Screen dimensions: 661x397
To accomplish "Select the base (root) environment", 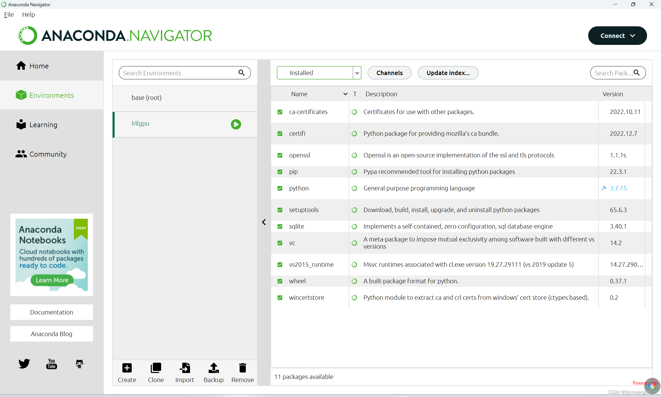I will tap(185, 98).
